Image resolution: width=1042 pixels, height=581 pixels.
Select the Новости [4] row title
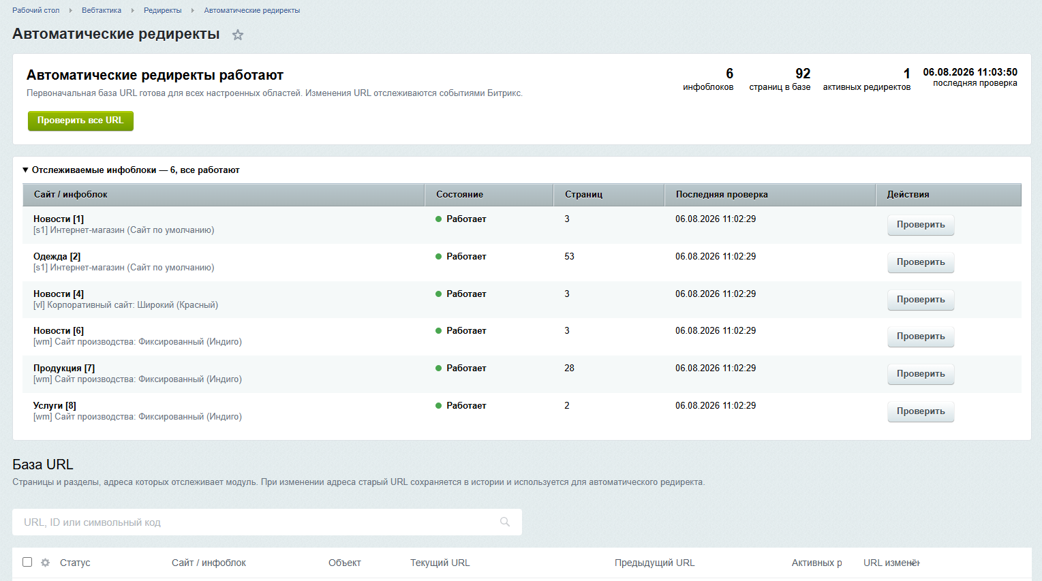pos(59,294)
